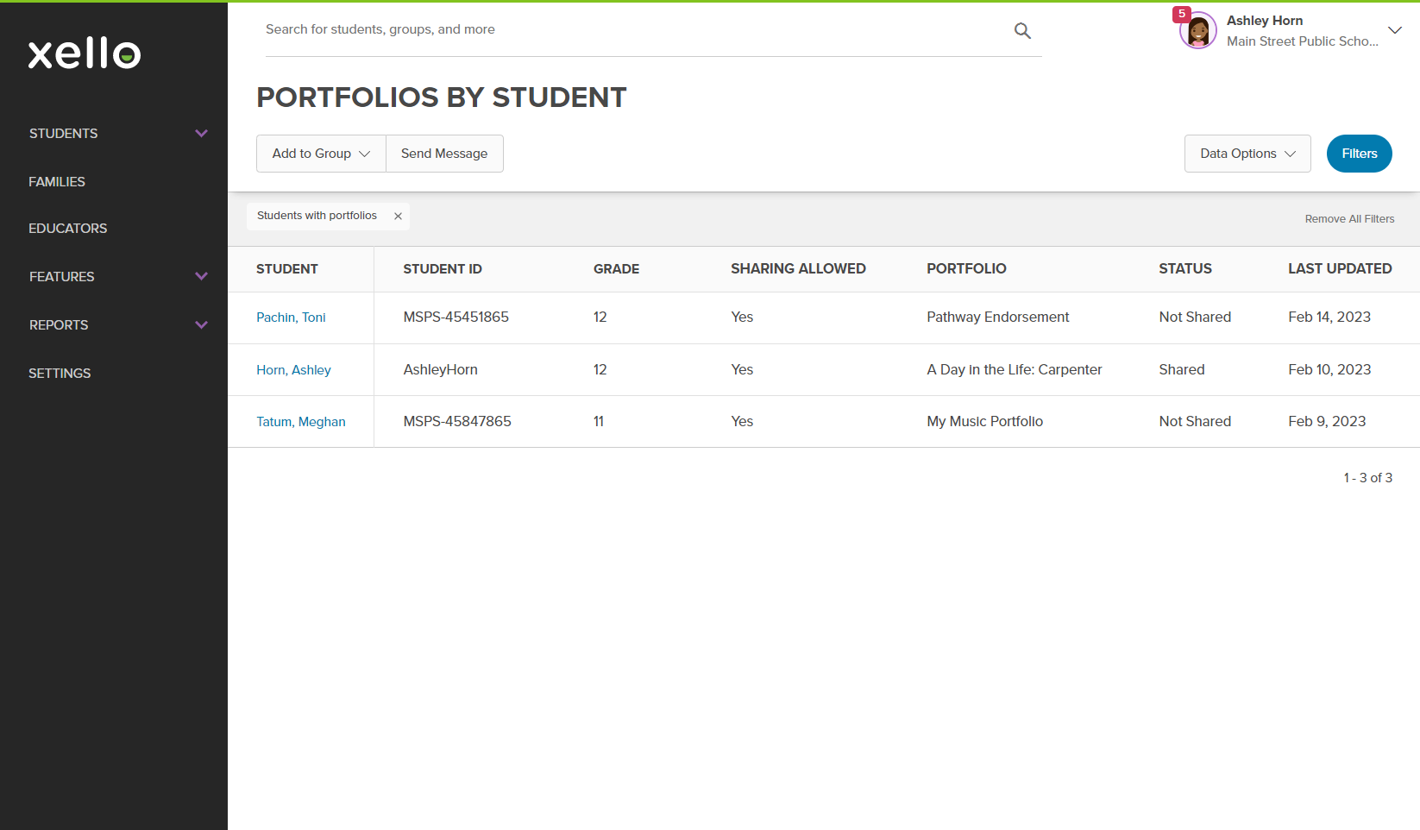The image size is (1420, 830).
Task: Open the user account menu chevron
Action: [1395, 30]
